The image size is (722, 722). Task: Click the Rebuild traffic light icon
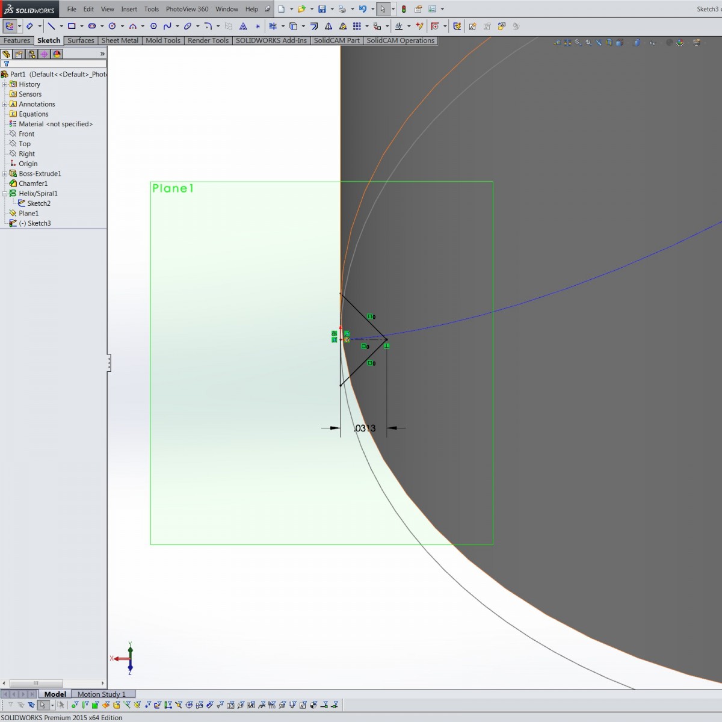(x=404, y=9)
